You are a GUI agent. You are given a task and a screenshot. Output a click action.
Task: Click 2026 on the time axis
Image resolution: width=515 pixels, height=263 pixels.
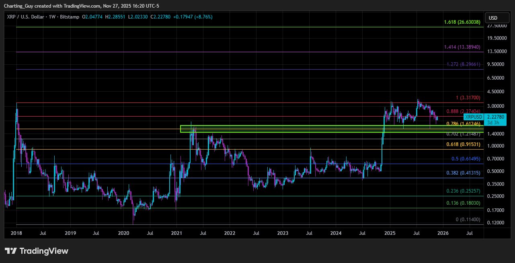443,233
